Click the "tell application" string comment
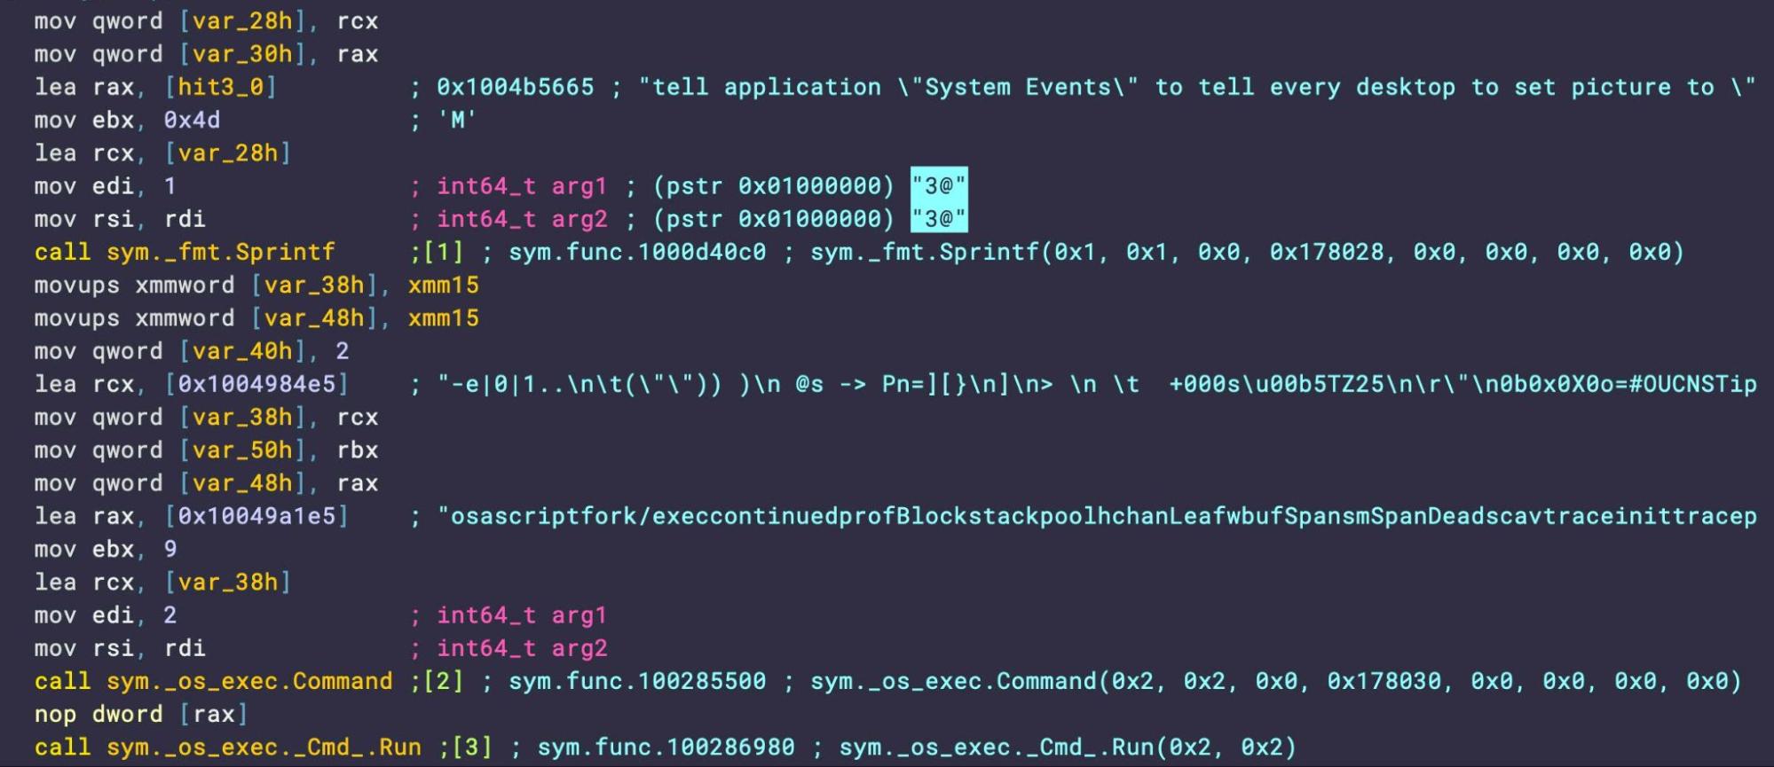The height and width of the screenshot is (767, 1774). (x=1196, y=87)
